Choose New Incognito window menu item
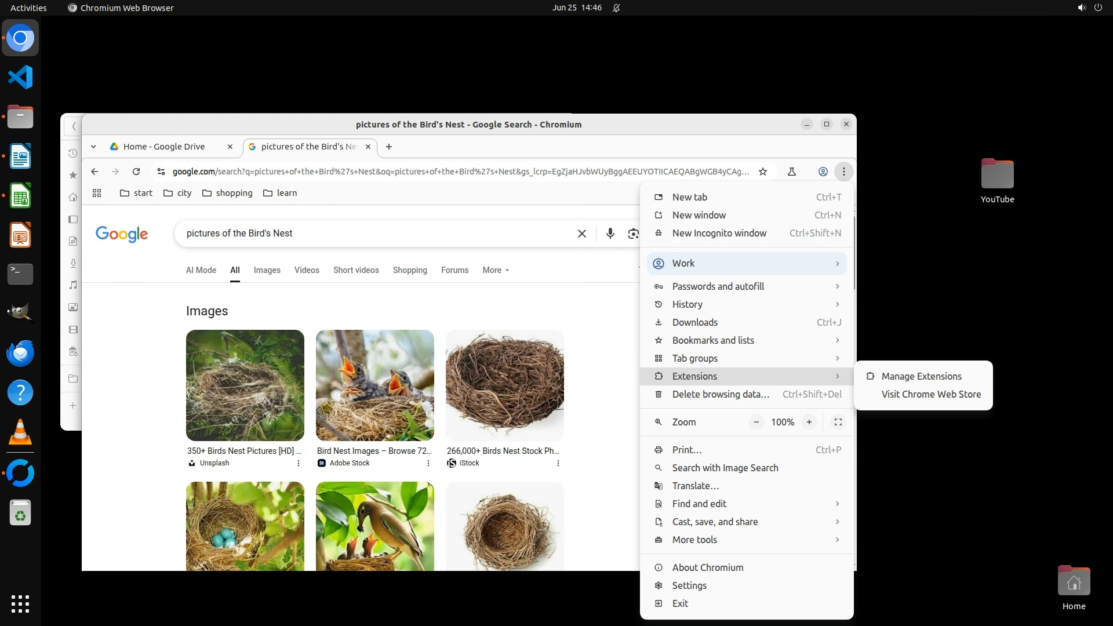The image size is (1113, 626). coord(719,233)
